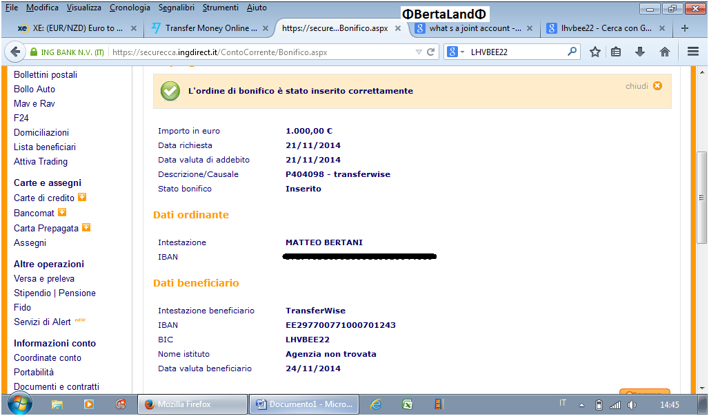Click the network signal tray icon
The image size is (709, 416).
tap(615, 405)
